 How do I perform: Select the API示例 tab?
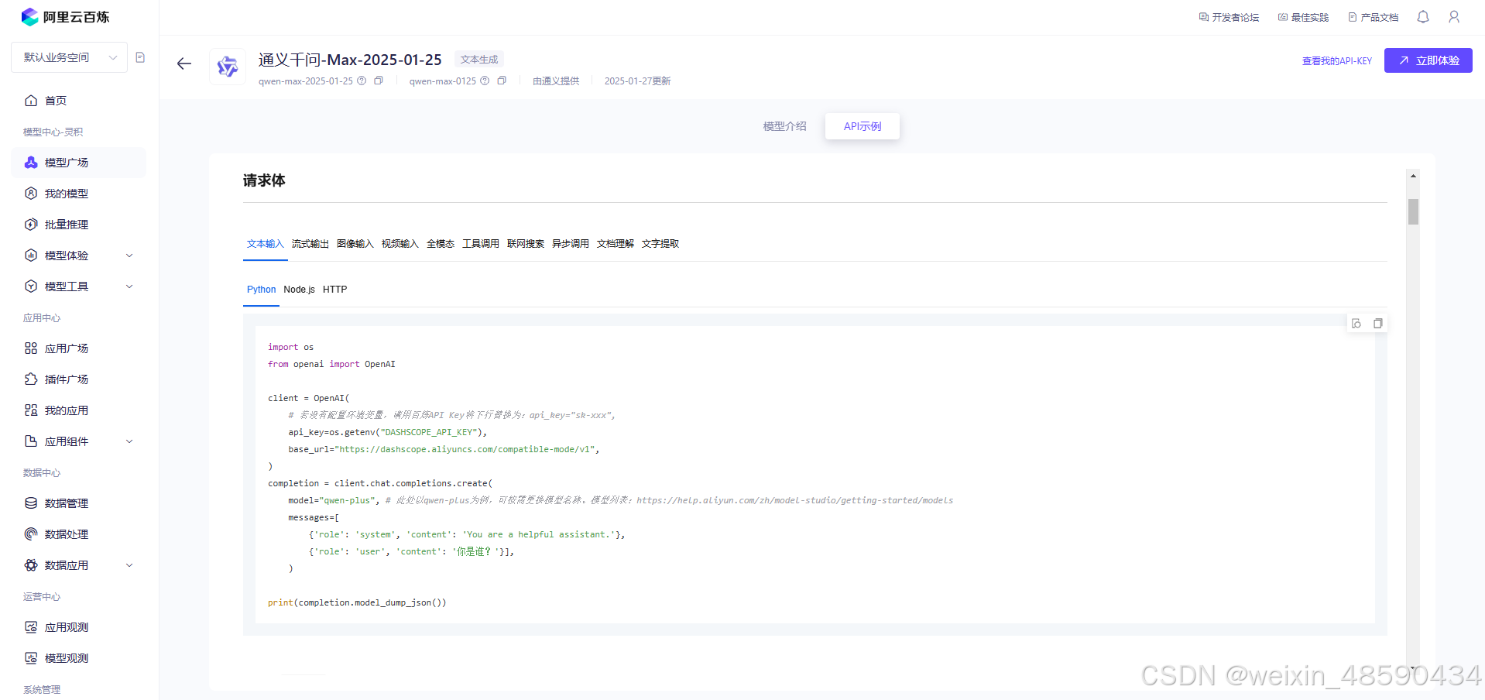click(863, 126)
